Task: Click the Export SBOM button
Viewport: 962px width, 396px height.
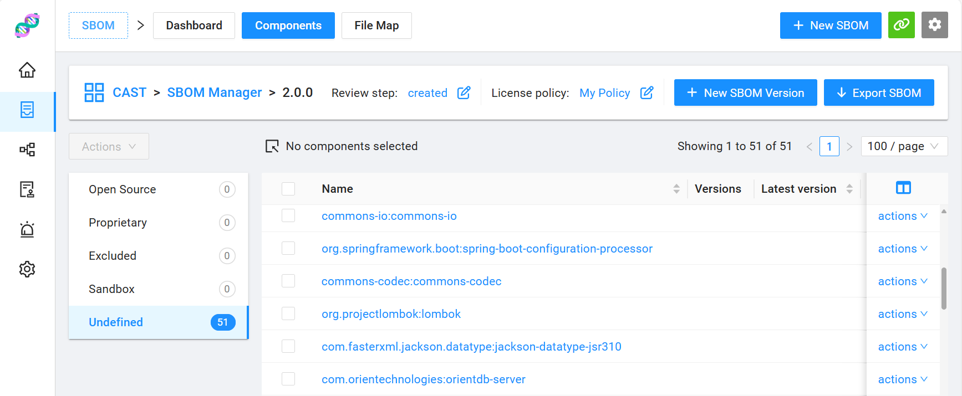Action: click(x=878, y=93)
